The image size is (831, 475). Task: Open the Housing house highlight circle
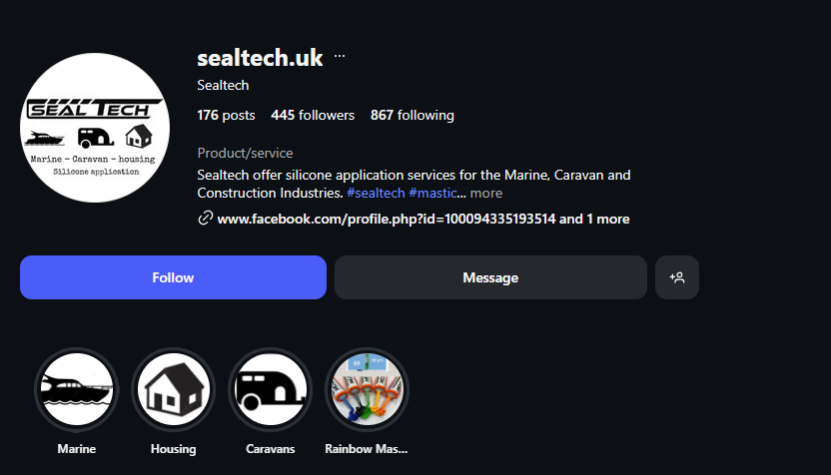pos(173,389)
